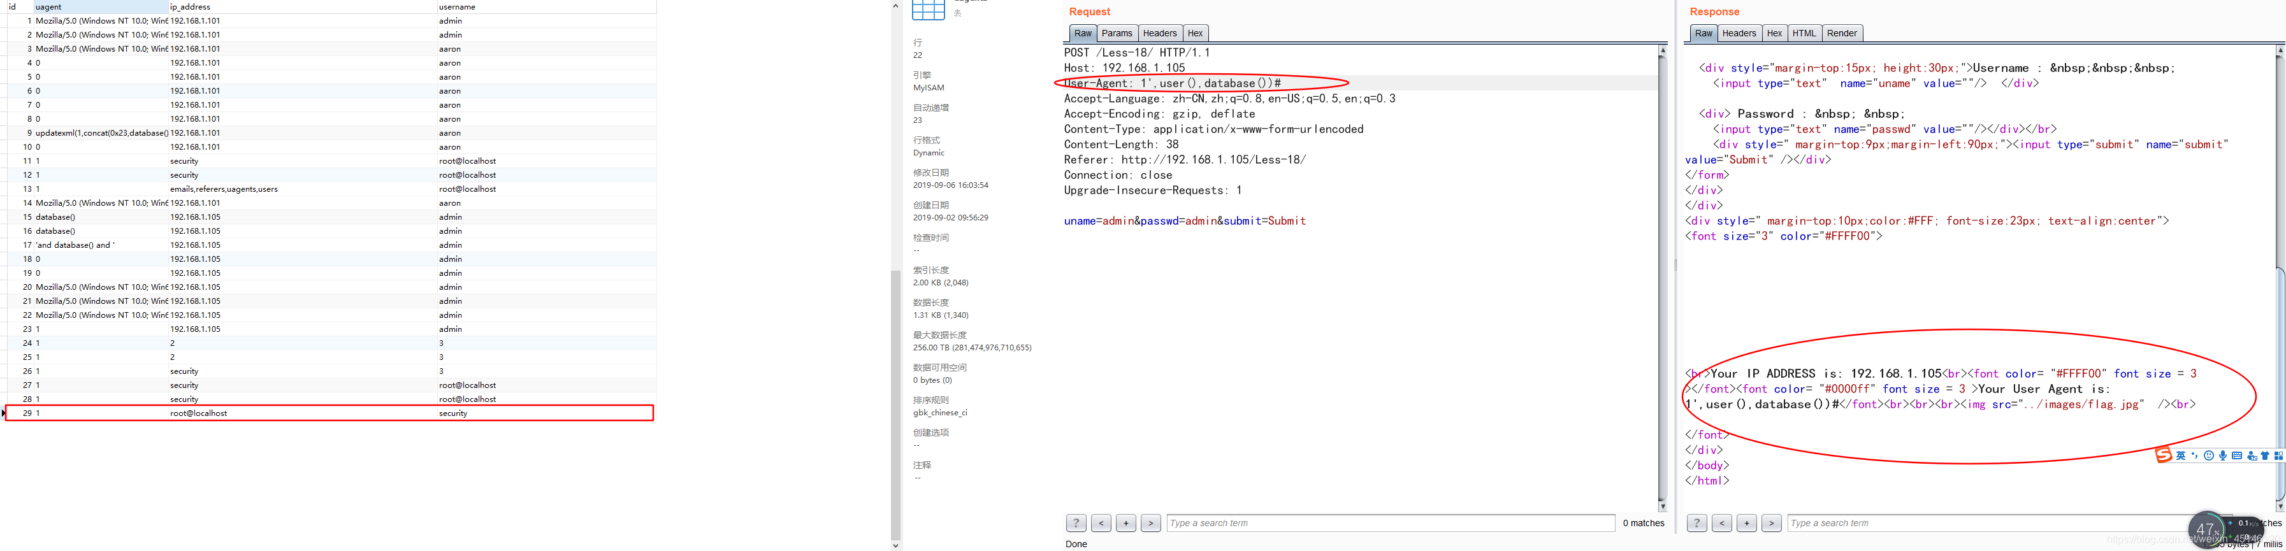Select the 'database()' cell in row 15

click(100, 217)
